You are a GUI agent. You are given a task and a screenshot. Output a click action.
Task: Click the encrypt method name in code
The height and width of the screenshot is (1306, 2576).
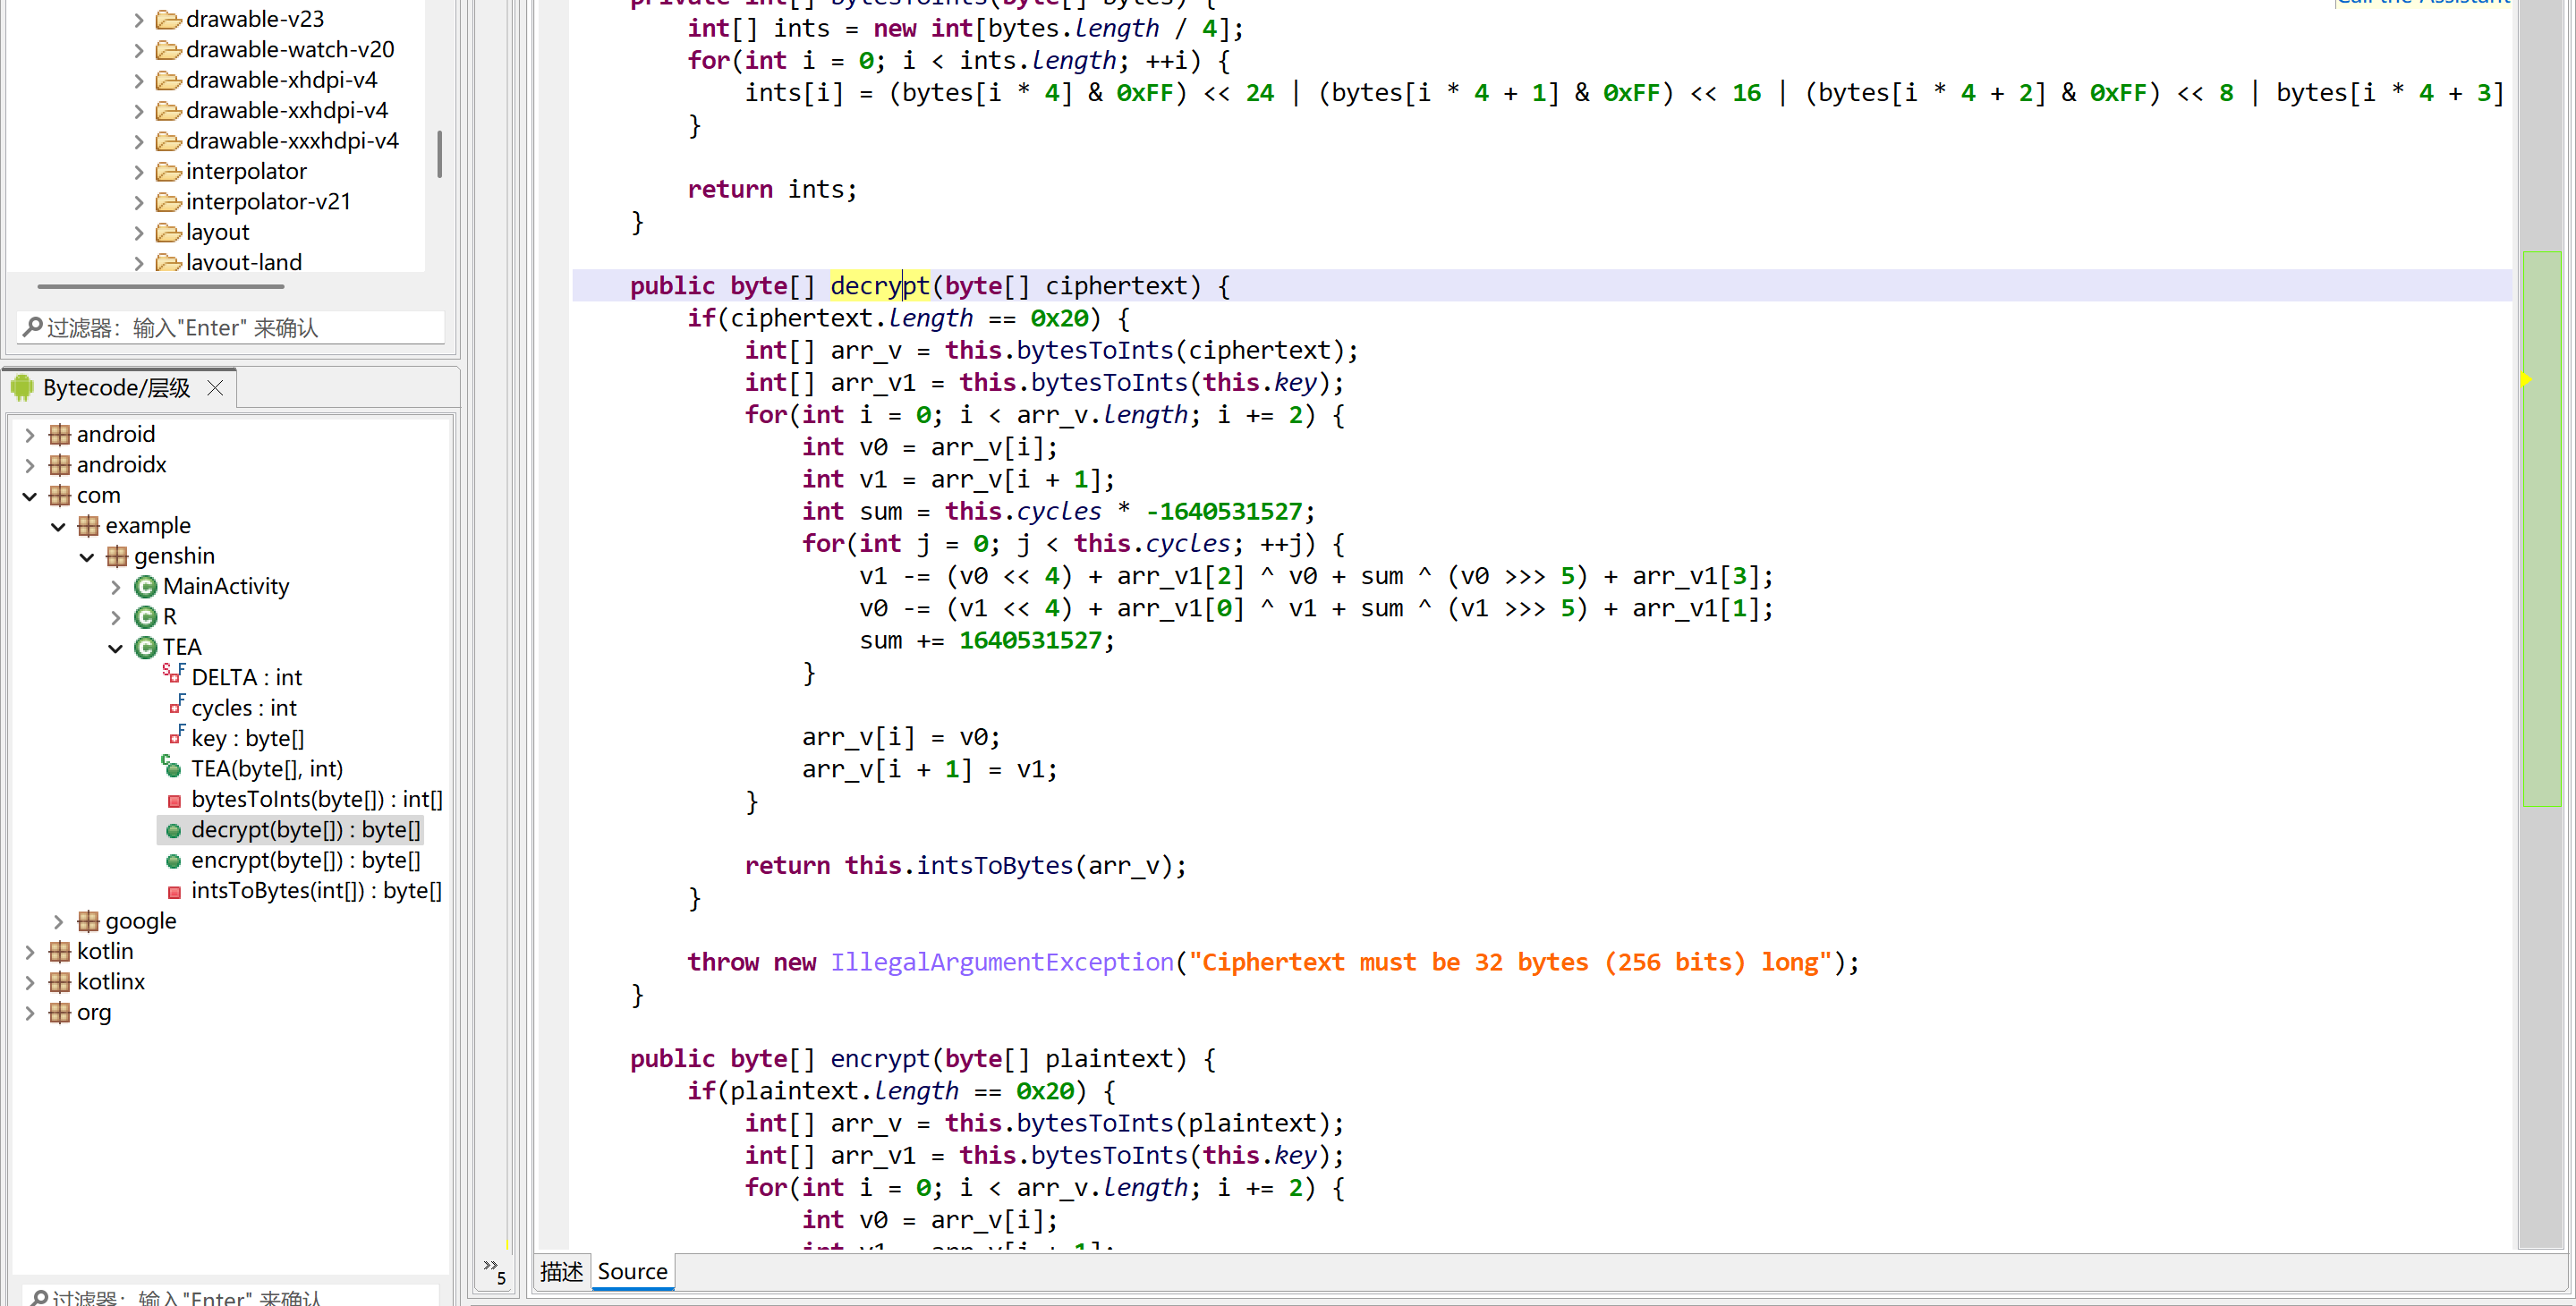click(x=880, y=1059)
